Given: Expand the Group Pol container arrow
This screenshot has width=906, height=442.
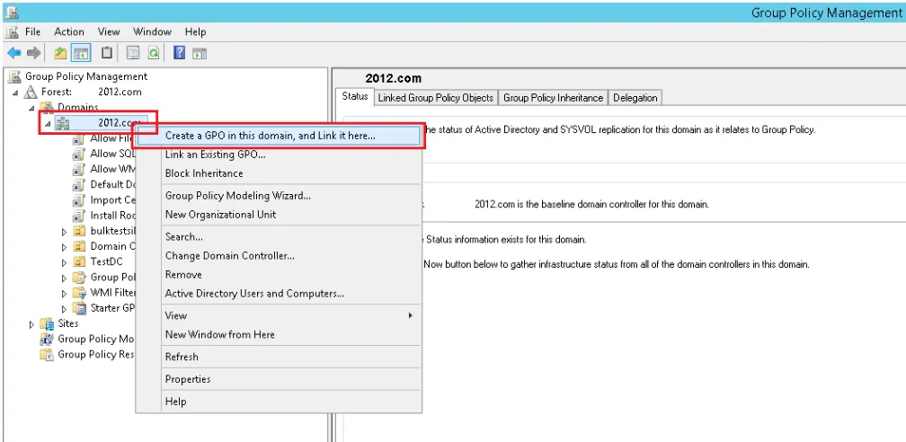Looking at the screenshot, I should [64, 278].
